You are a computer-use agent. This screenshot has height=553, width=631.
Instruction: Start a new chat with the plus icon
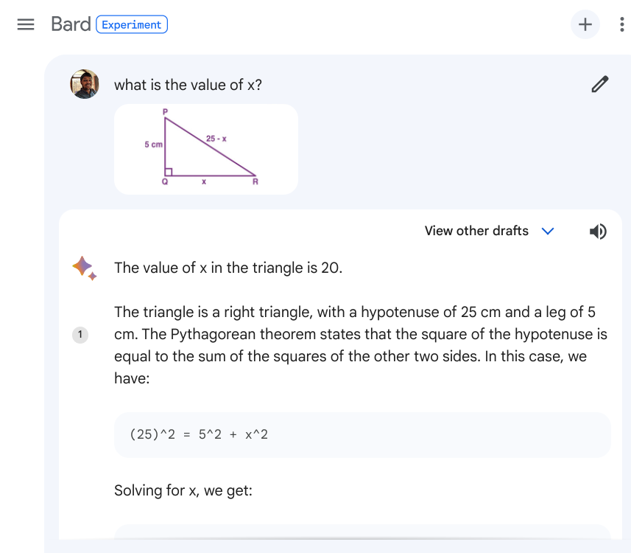point(585,24)
